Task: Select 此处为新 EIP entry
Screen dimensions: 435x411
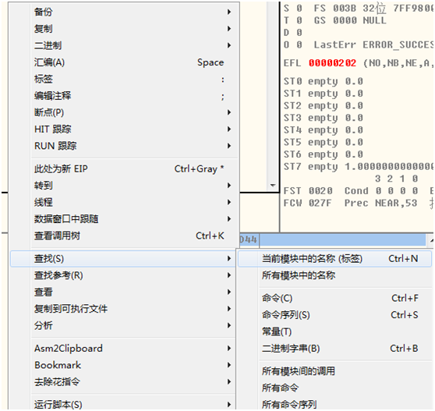Action: pos(123,168)
